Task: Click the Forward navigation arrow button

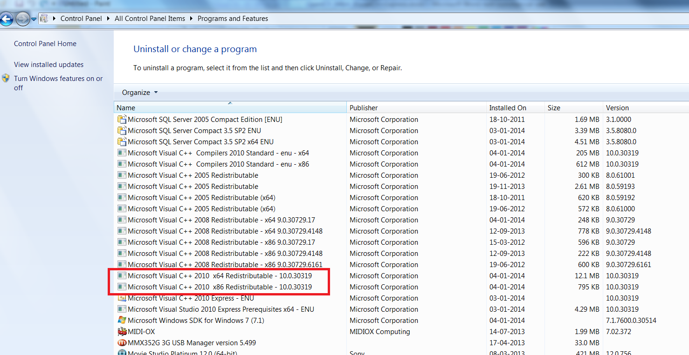Action: (x=22, y=19)
